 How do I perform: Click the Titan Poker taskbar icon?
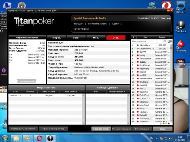(50, 138)
